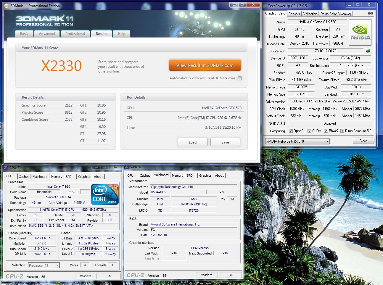
Task: Open Memory tab in right CPU-Z window
Action: click(x=178, y=175)
